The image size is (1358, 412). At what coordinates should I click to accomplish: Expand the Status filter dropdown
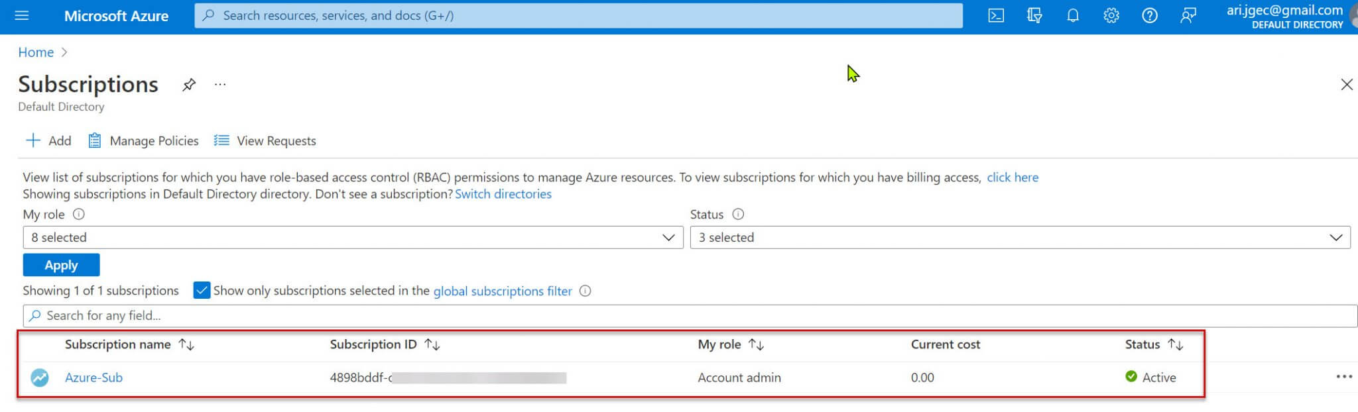[x=1020, y=237]
